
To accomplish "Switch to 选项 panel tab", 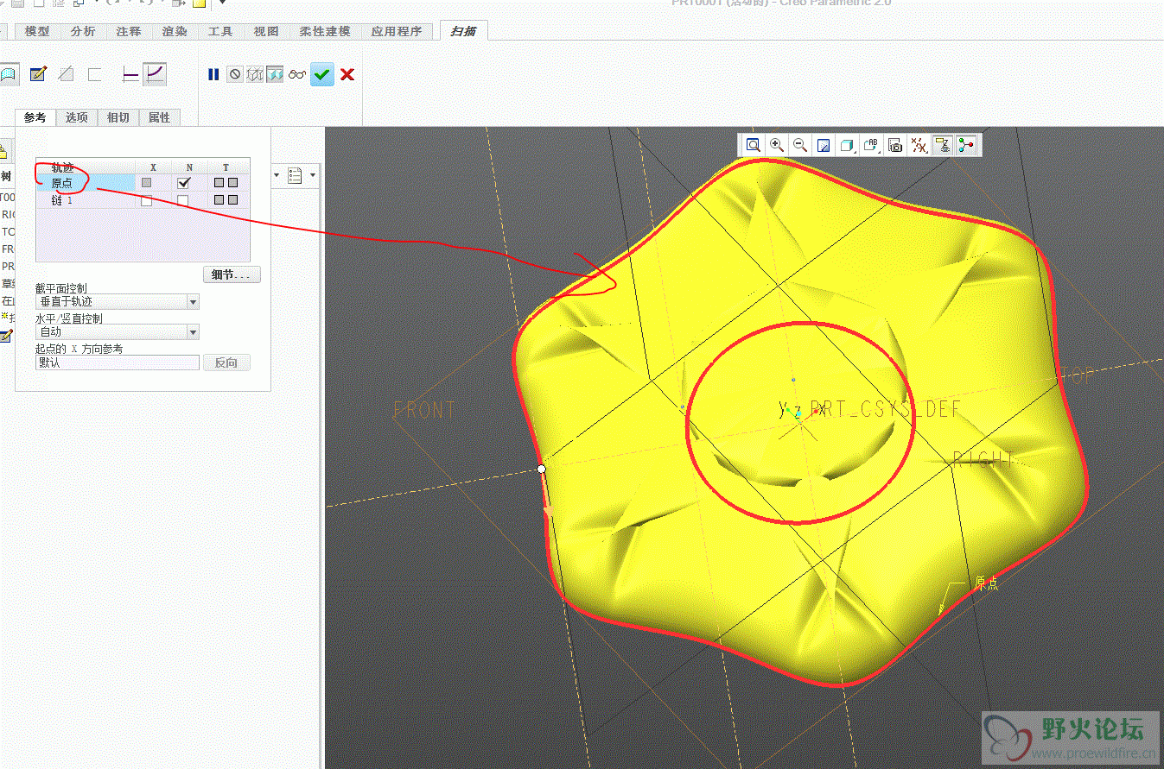I will pos(77,117).
